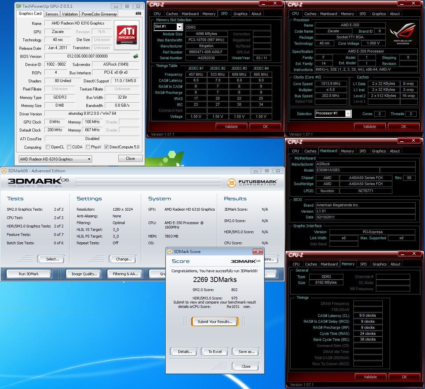Click the Republic of Gamers logo in CPU-Z
Viewport: 425px width, 389px height.
click(402, 34)
